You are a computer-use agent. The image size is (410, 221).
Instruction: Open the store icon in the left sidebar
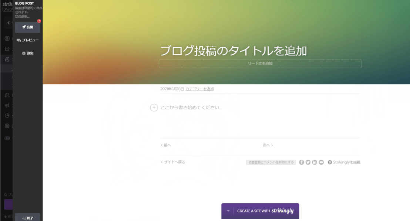(x=7, y=49)
